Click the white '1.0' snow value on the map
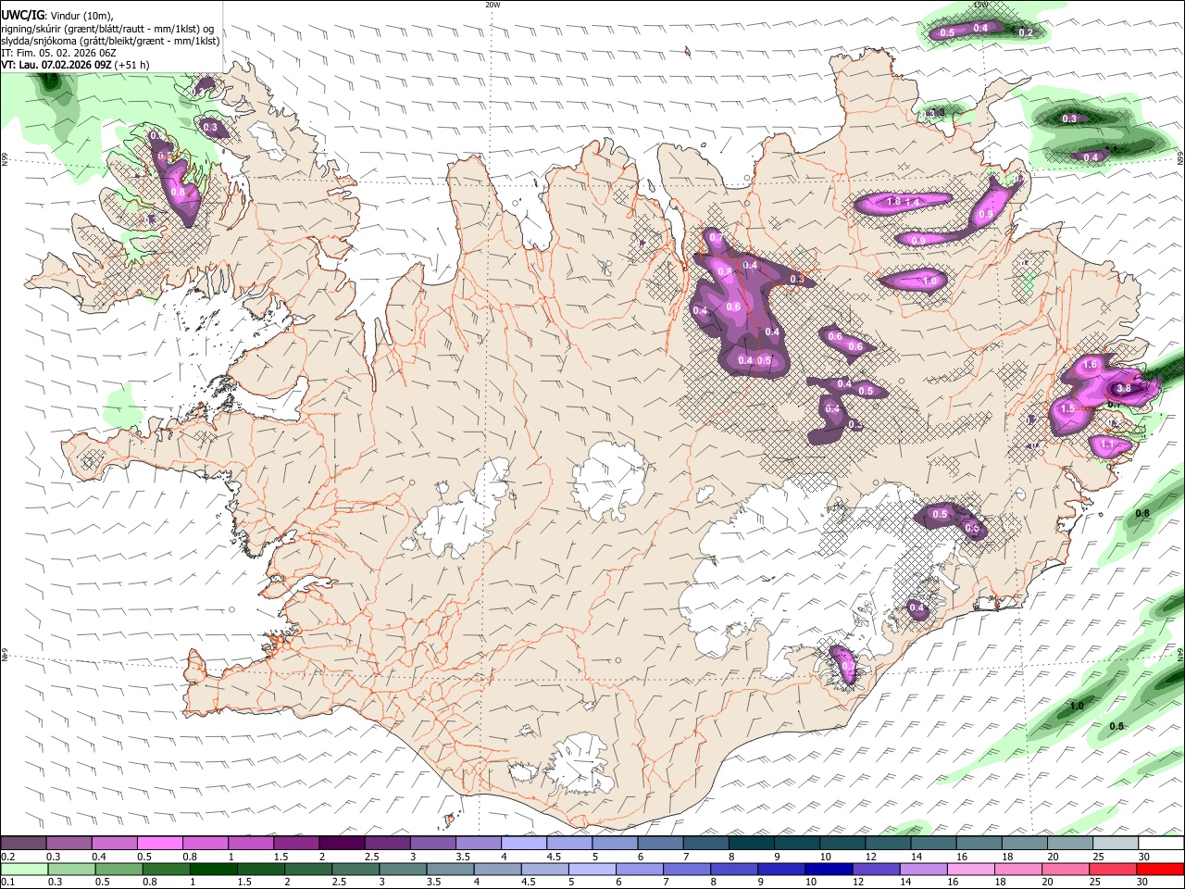The image size is (1185, 889). tap(930, 281)
